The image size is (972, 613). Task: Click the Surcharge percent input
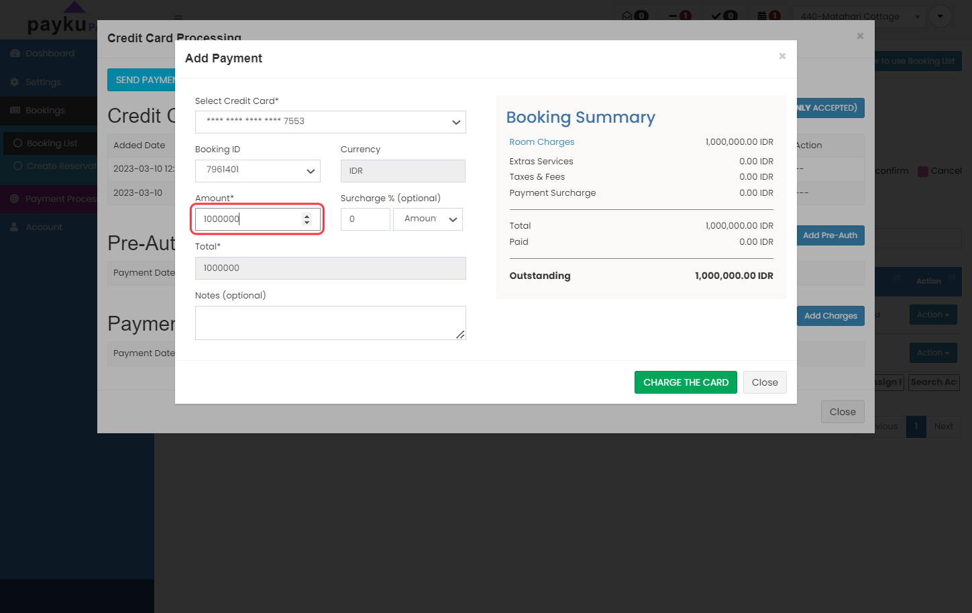pyautogui.click(x=366, y=219)
